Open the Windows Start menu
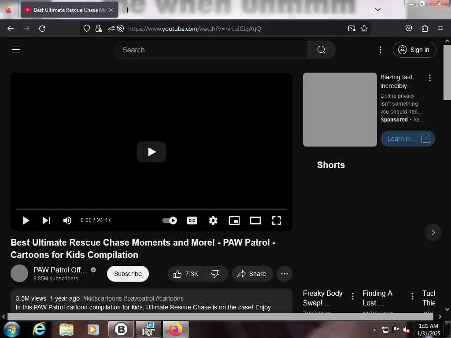The width and height of the screenshot is (451, 338). (x=12, y=329)
